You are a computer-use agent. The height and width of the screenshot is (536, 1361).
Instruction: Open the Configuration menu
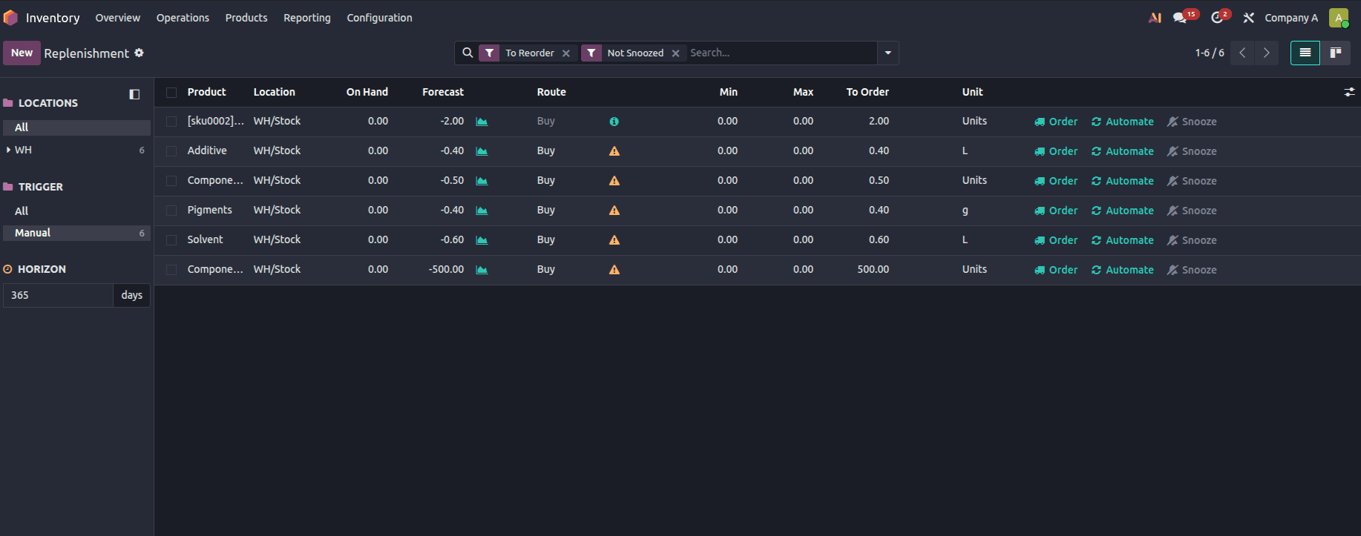(379, 18)
